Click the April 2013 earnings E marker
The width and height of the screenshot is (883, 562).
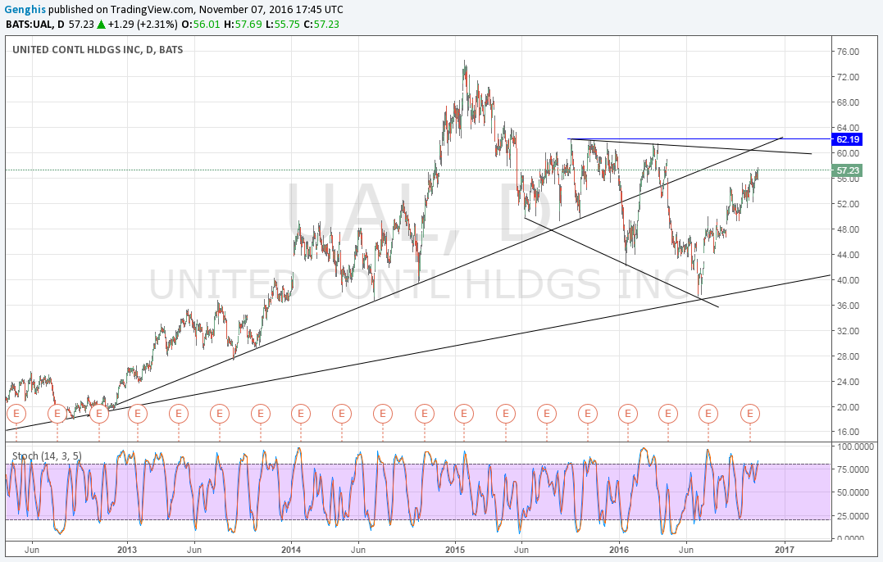click(x=179, y=414)
